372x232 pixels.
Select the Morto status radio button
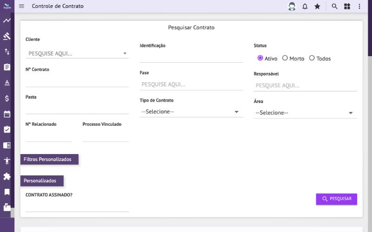(x=285, y=58)
